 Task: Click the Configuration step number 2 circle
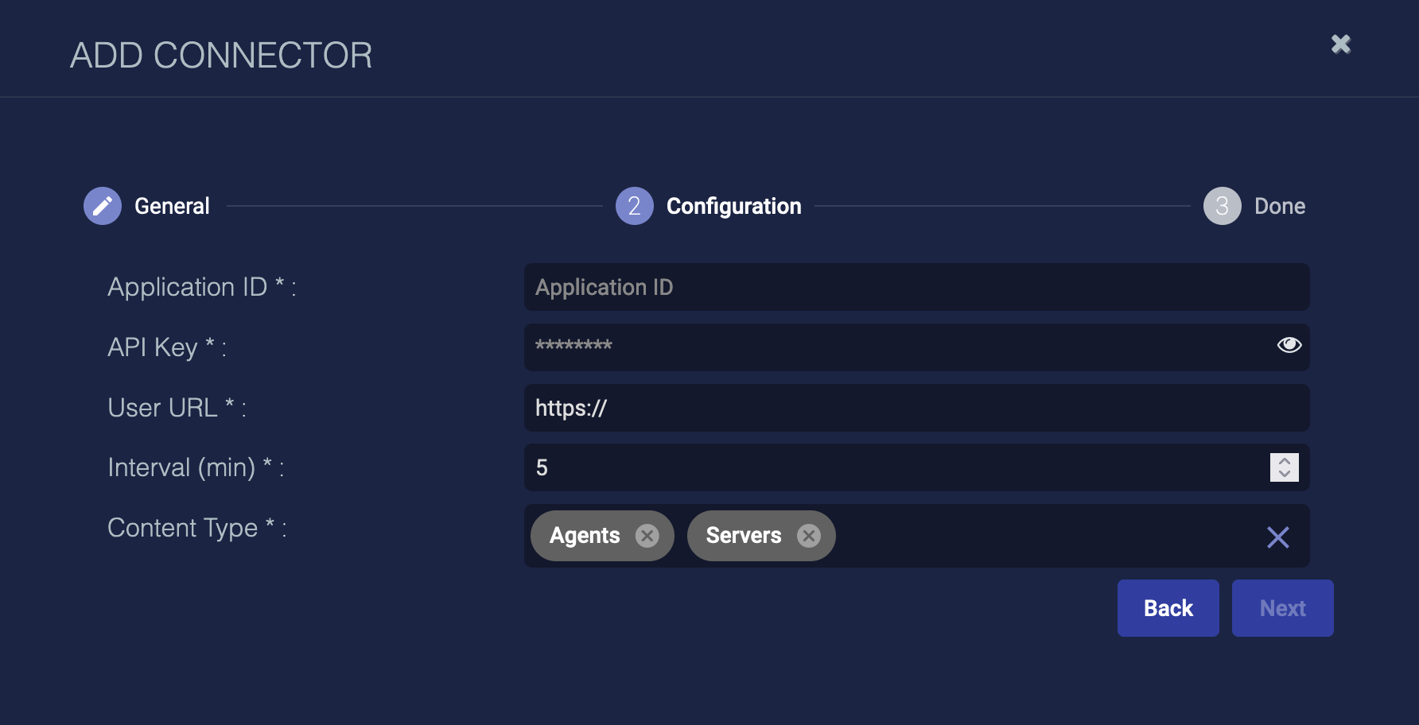coord(634,207)
